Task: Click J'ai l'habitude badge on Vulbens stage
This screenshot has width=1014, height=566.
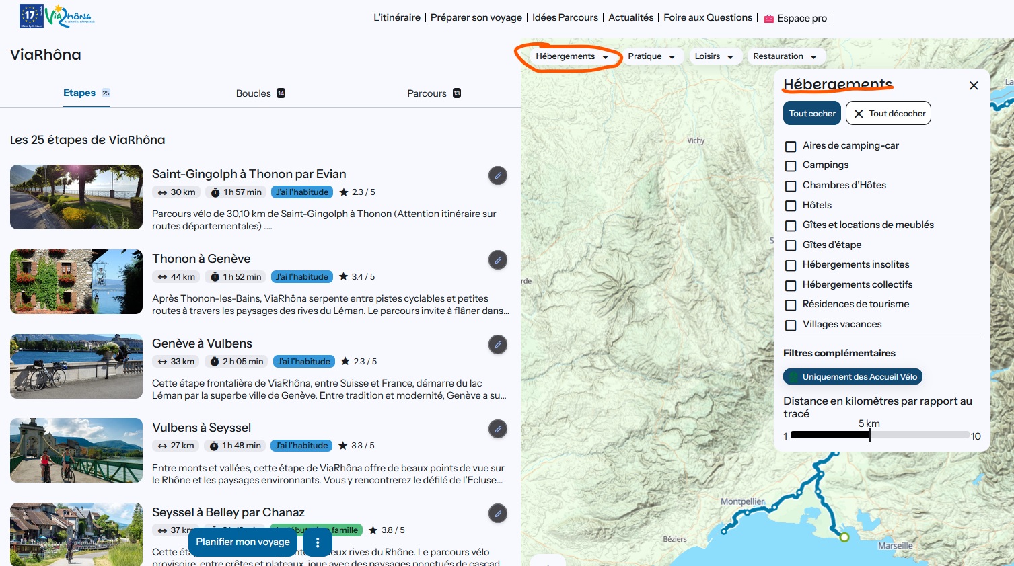Action: point(301,446)
